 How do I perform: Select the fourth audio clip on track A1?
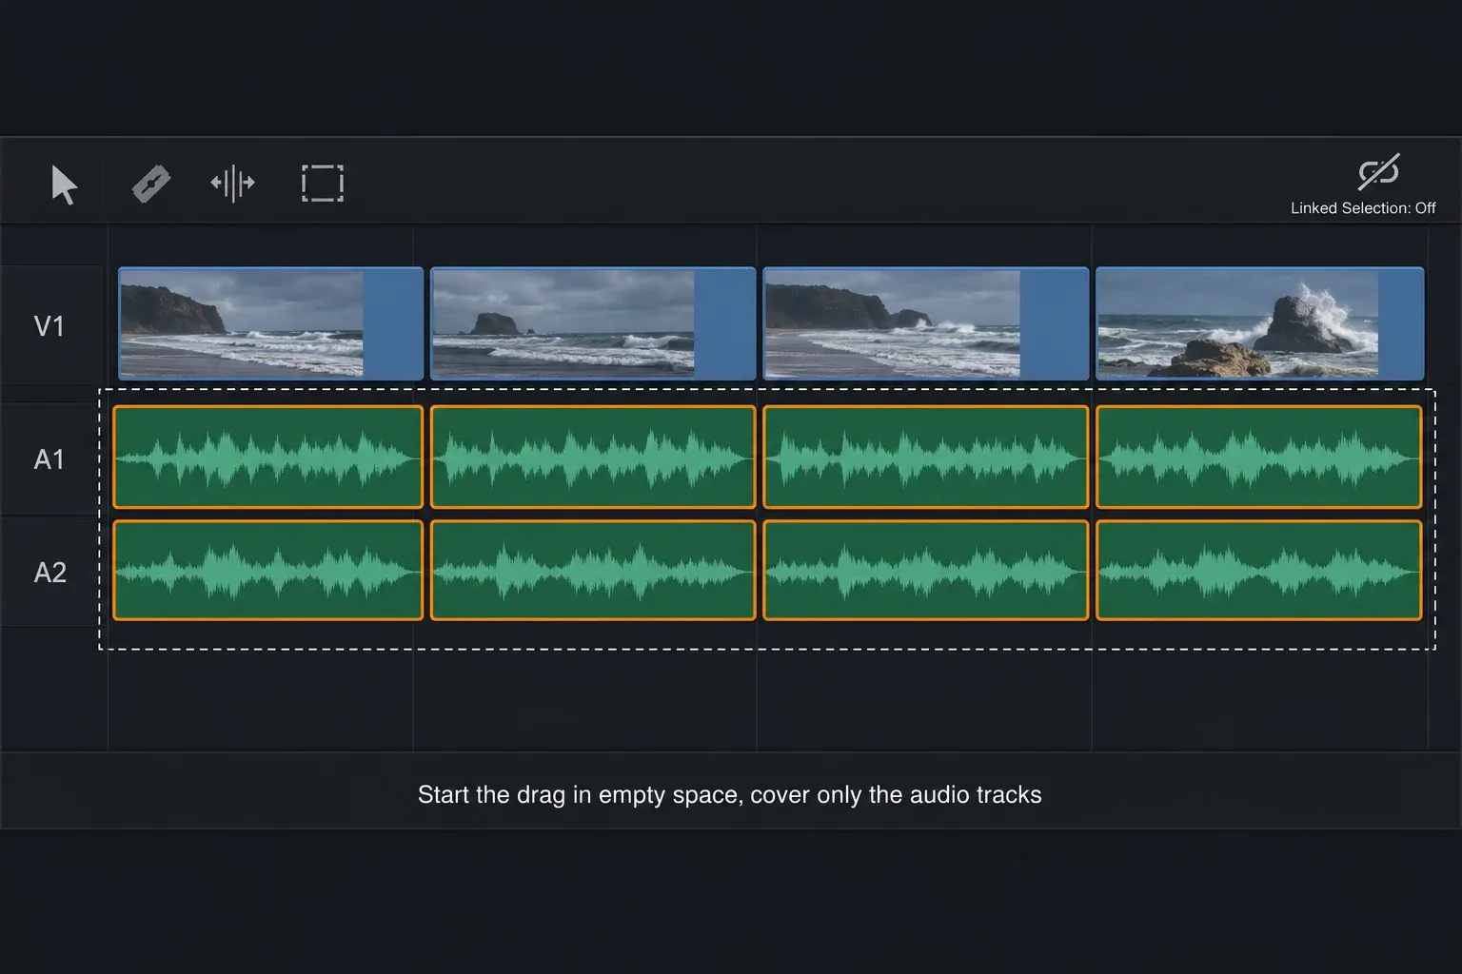1259,457
